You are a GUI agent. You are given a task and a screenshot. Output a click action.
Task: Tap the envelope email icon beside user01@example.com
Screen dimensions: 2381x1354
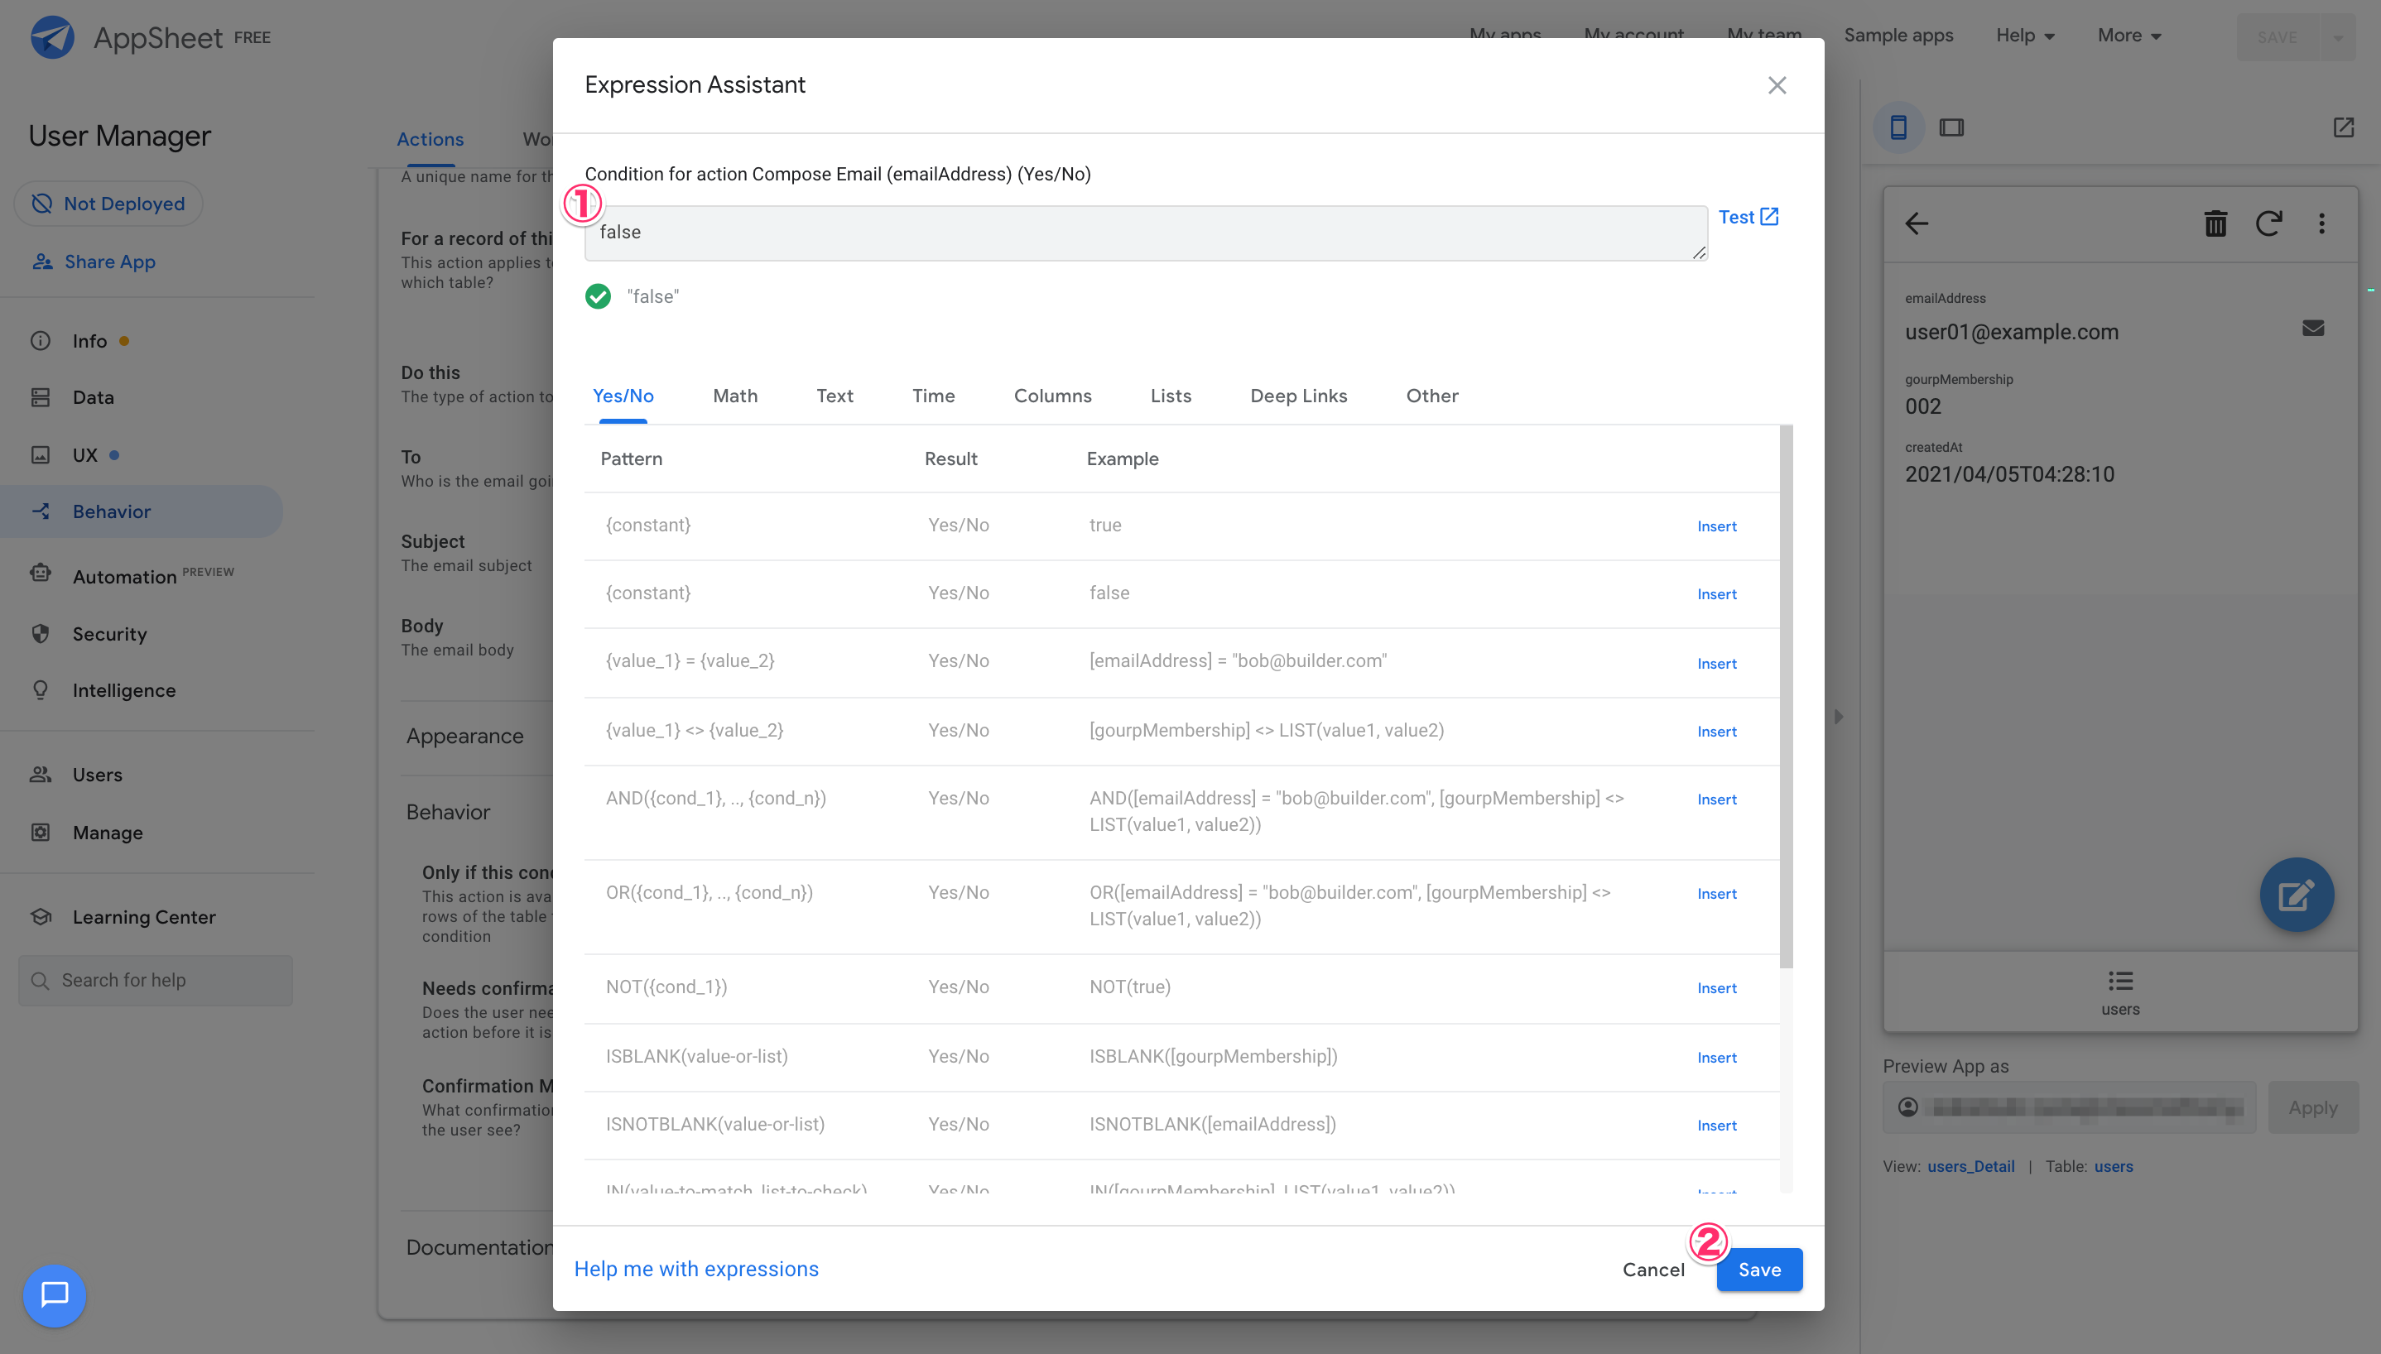(x=2313, y=328)
